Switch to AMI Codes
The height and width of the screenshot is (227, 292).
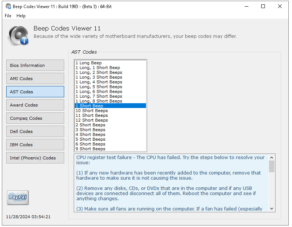pos(35,79)
